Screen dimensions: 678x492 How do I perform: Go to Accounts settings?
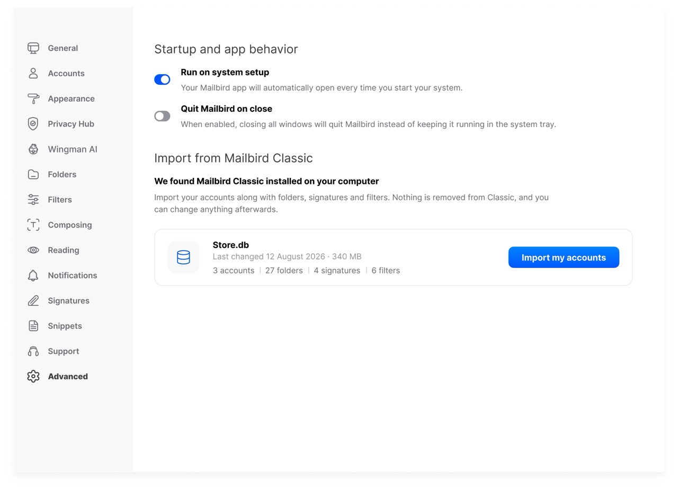pos(66,74)
